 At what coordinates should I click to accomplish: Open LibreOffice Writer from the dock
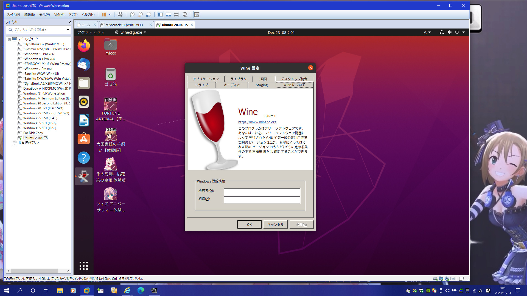point(84,121)
